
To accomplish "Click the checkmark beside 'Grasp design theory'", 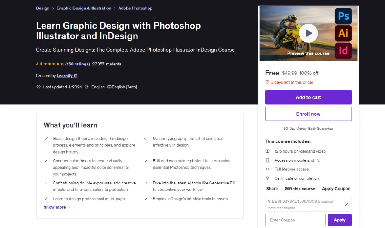I will [x=46, y=138].
